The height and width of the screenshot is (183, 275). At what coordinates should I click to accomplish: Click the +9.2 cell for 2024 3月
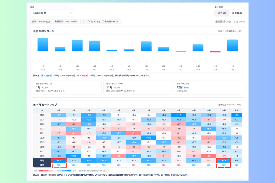click(89, 120)
